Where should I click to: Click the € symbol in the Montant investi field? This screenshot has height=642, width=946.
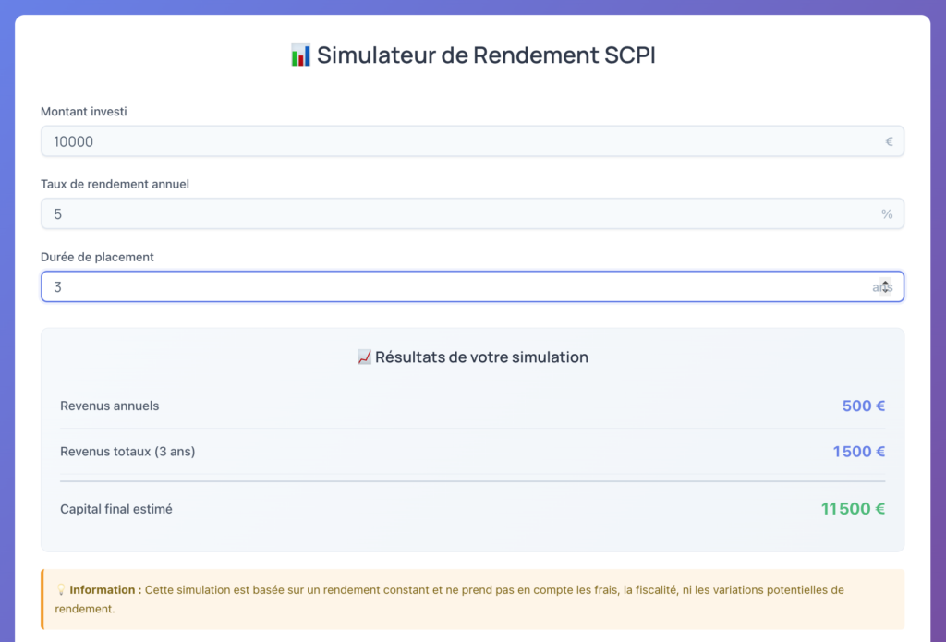point(888,141)
